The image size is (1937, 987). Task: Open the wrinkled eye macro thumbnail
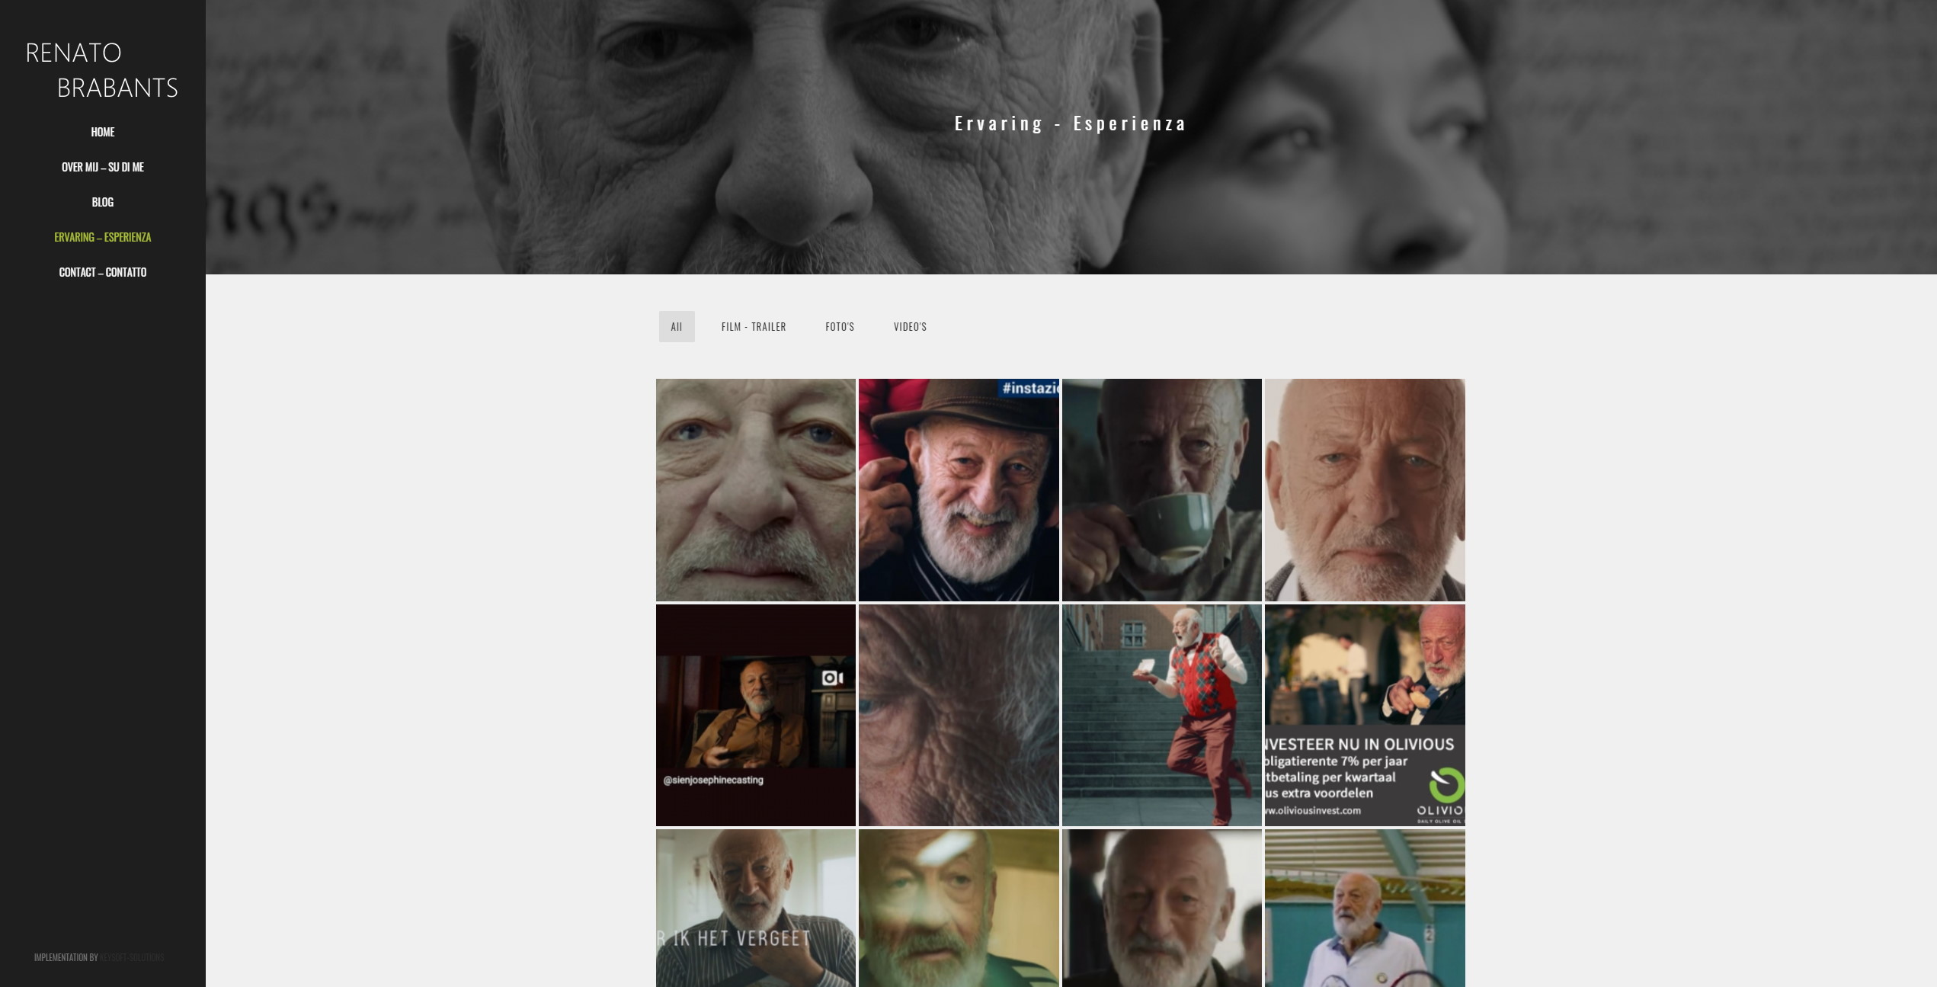point(959,715)
